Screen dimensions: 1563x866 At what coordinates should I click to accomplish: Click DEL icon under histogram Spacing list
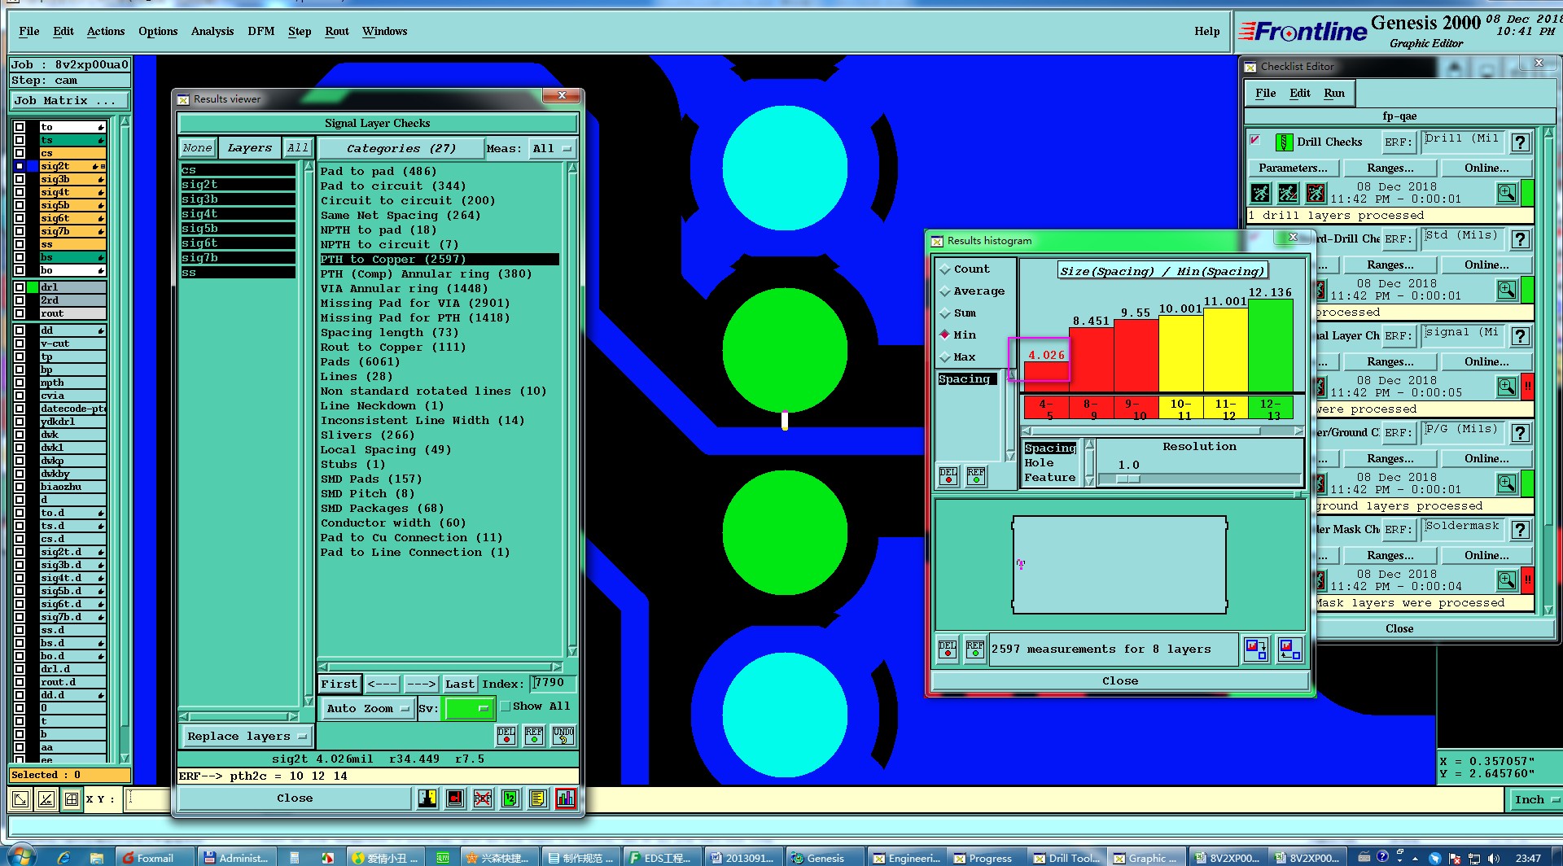pyautogui.click(x=948, y=476)
